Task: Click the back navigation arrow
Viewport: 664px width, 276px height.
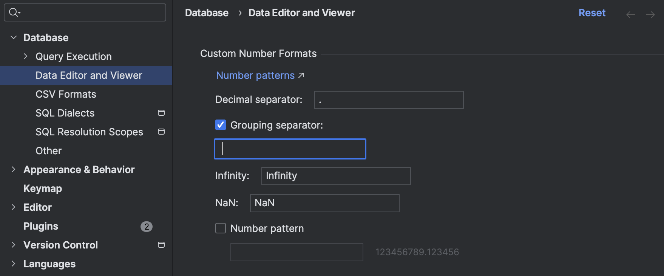Action: 630,15
